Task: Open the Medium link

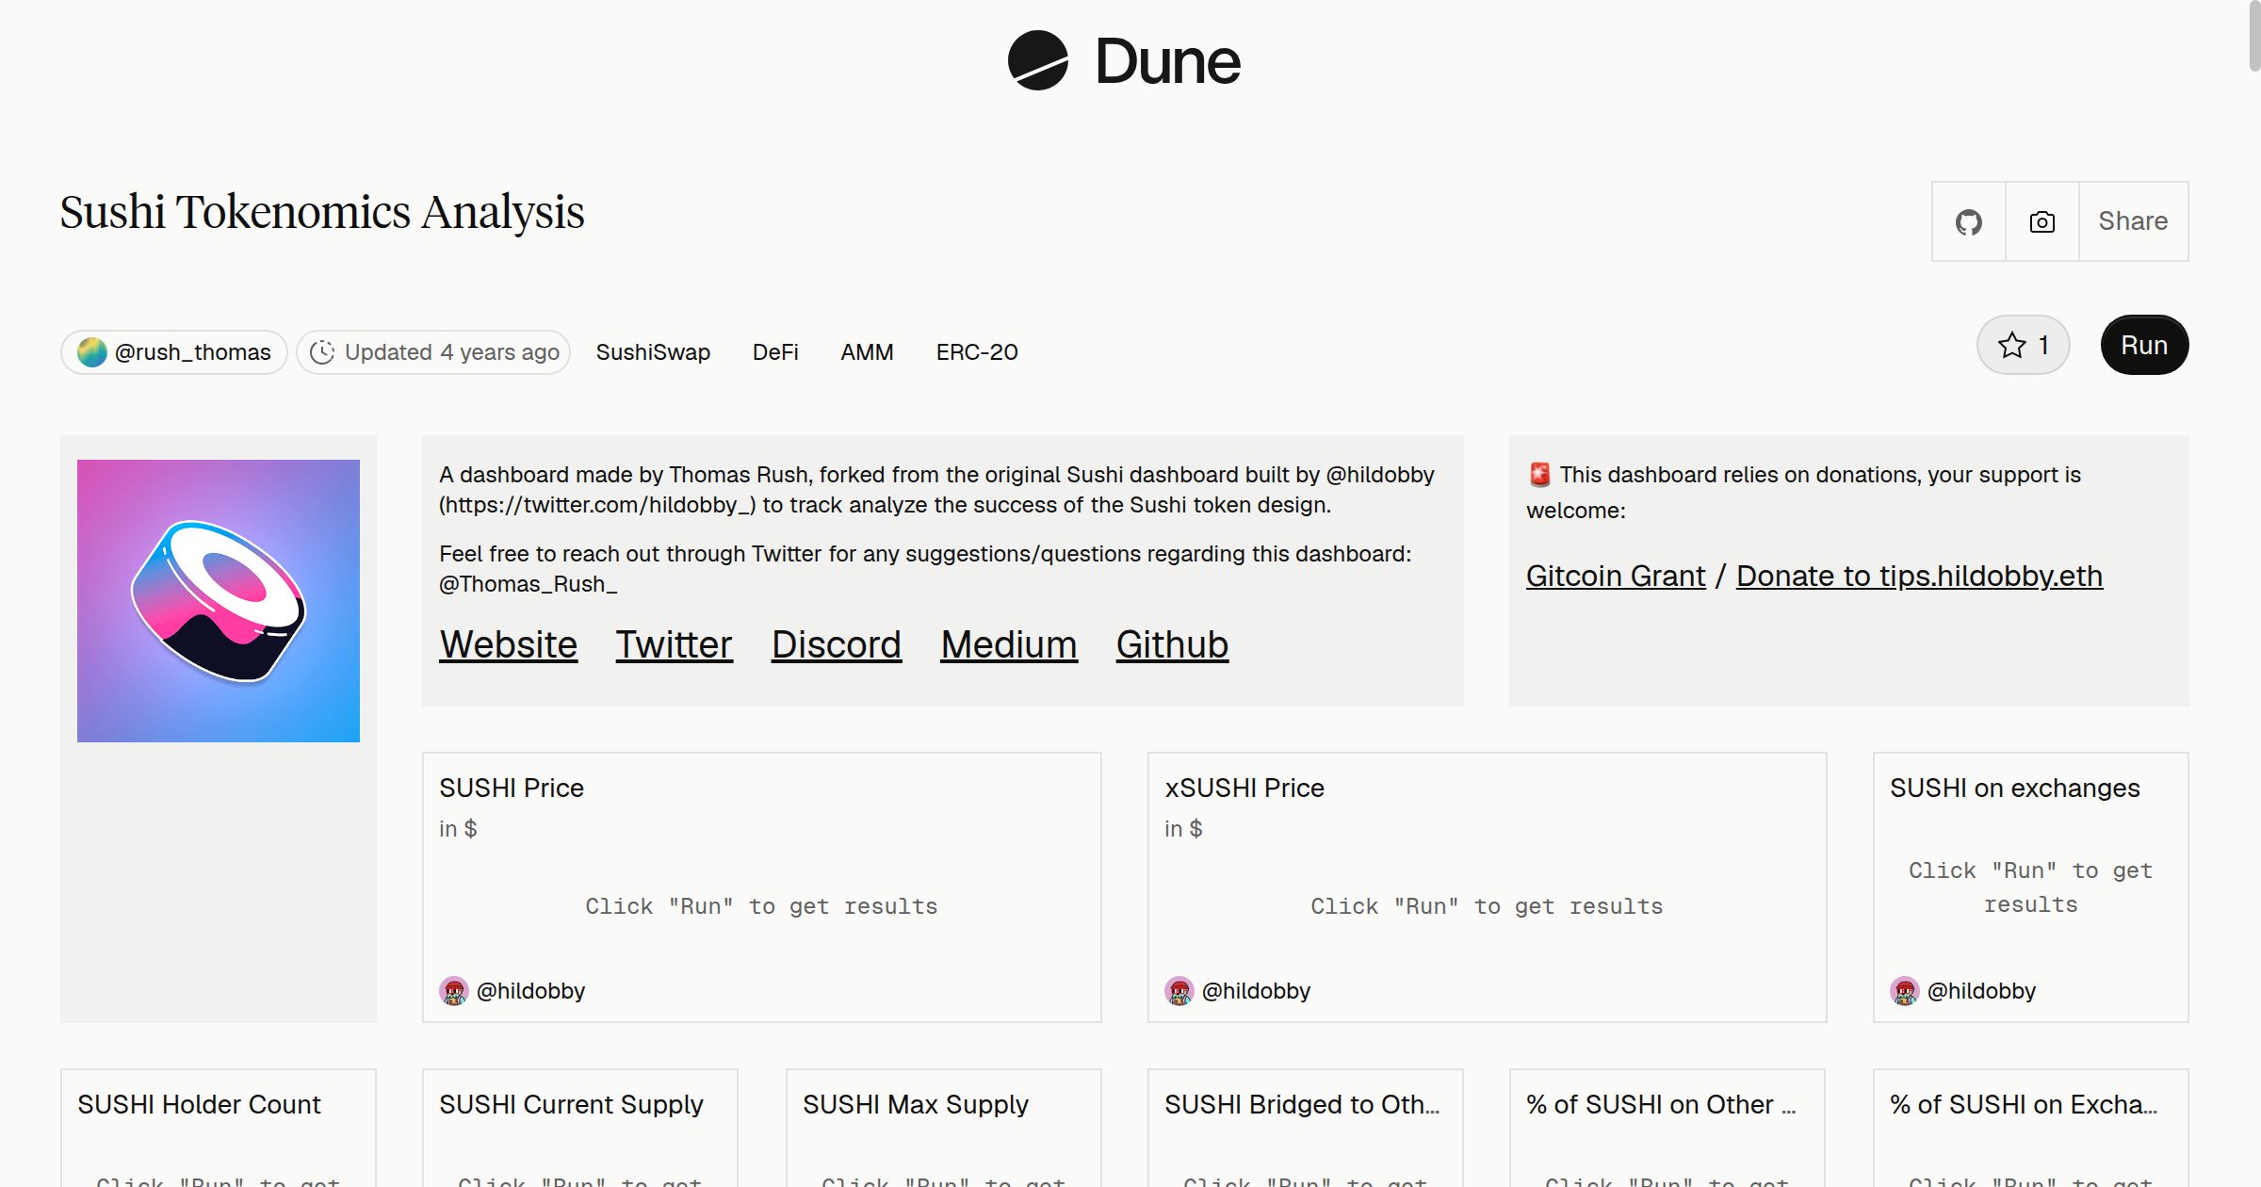Action: [x=1009, y=645]
